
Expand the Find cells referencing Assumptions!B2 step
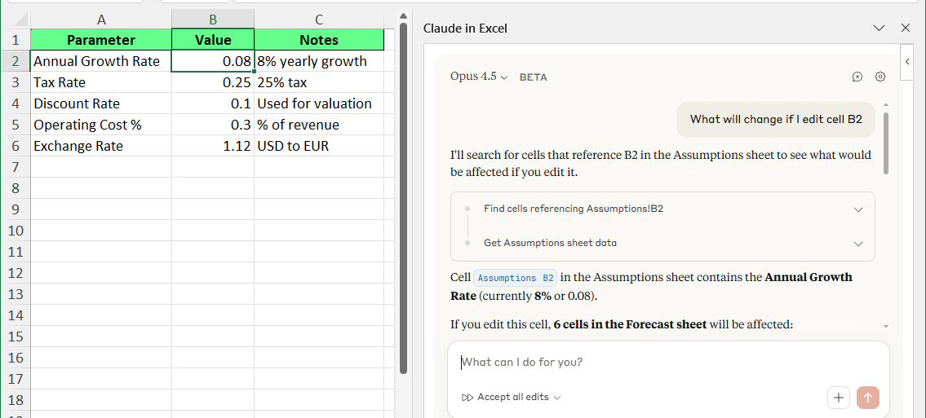point(857,209)
